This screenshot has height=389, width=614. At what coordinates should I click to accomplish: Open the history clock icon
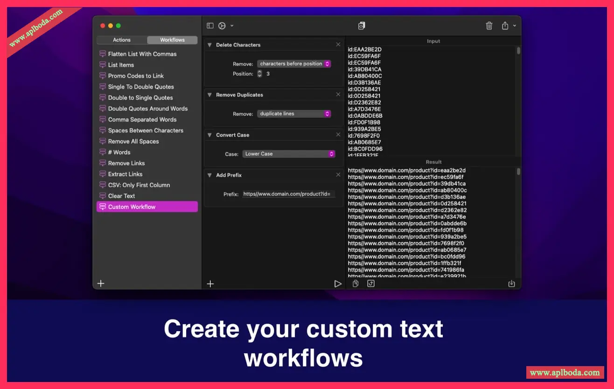(x=222, y=26)
